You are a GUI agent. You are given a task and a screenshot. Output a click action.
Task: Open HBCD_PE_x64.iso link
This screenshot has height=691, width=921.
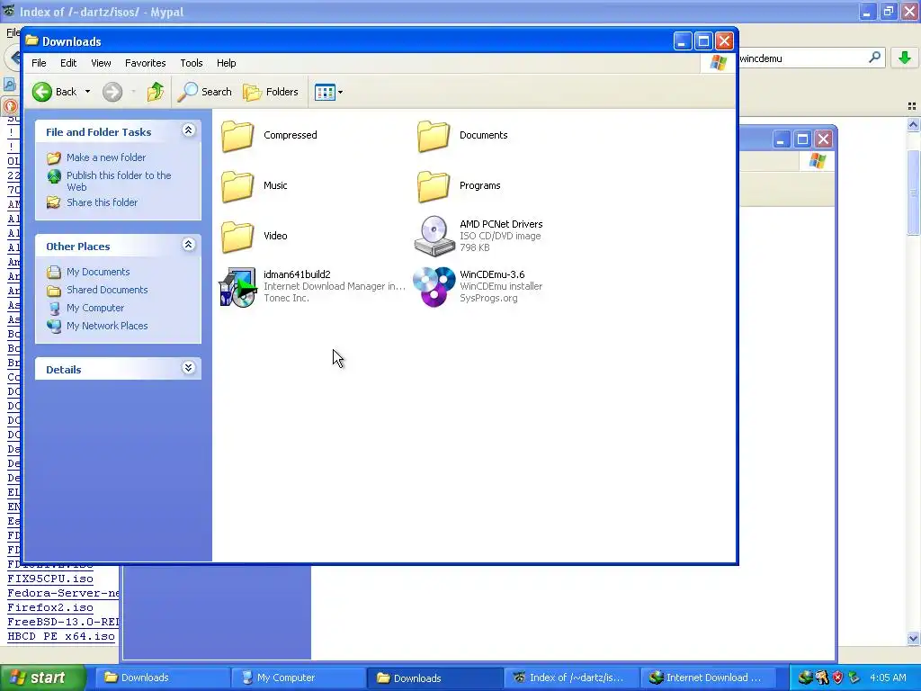click(x=61, y=636)
